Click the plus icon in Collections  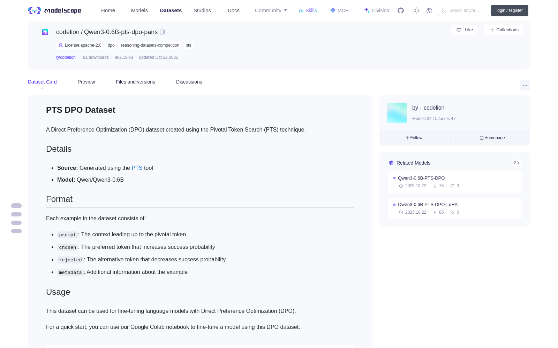(x=492, y=30)
